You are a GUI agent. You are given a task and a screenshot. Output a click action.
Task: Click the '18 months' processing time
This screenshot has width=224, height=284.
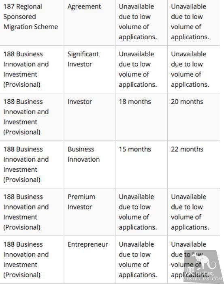(135, 102)
